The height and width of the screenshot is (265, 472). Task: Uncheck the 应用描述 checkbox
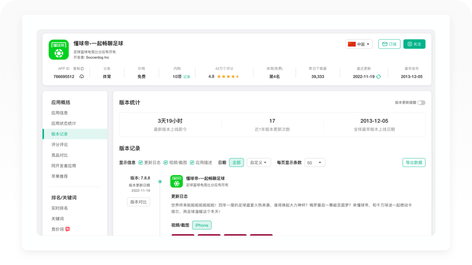(x=192, y=162)
